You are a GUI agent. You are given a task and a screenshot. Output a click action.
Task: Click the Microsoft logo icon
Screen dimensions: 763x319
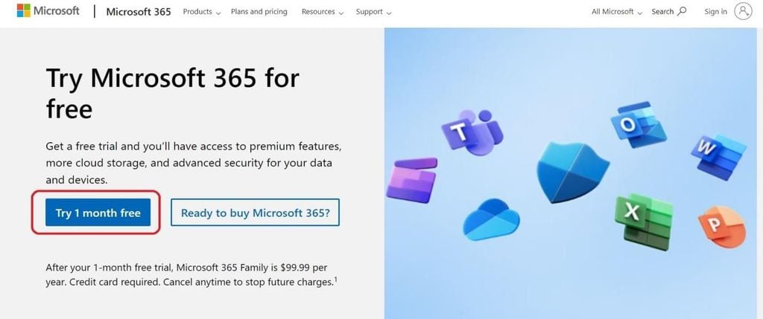pos(24,11)
